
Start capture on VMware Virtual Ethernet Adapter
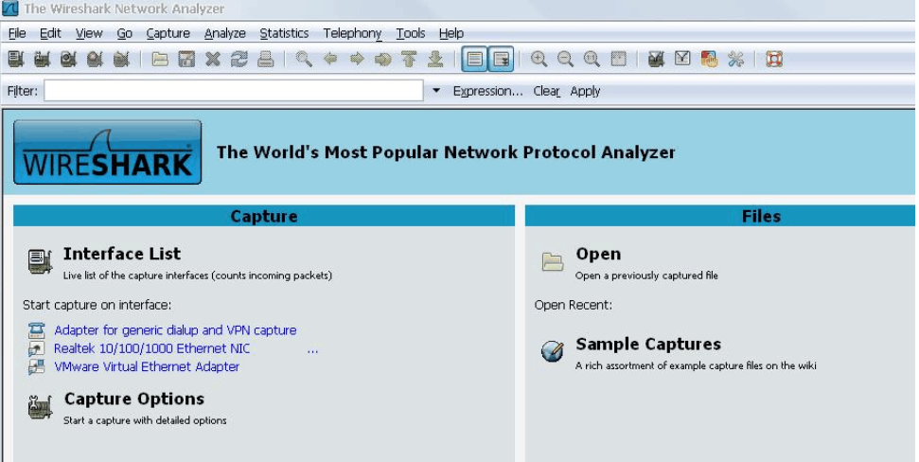tap(147, 366)
